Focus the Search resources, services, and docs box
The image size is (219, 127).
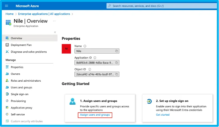click(162, 6)
